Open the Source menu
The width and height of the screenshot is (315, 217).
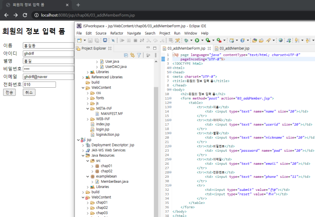click(x=101, y=33)
